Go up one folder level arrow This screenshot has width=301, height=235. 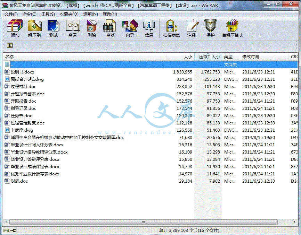(x=10, y=45)
